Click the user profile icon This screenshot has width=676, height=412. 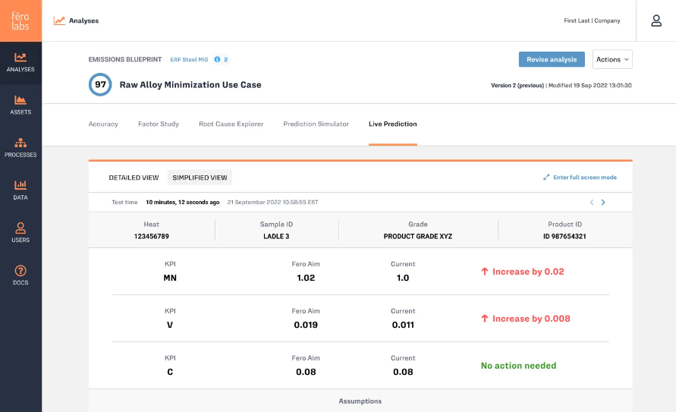(656, 20)
